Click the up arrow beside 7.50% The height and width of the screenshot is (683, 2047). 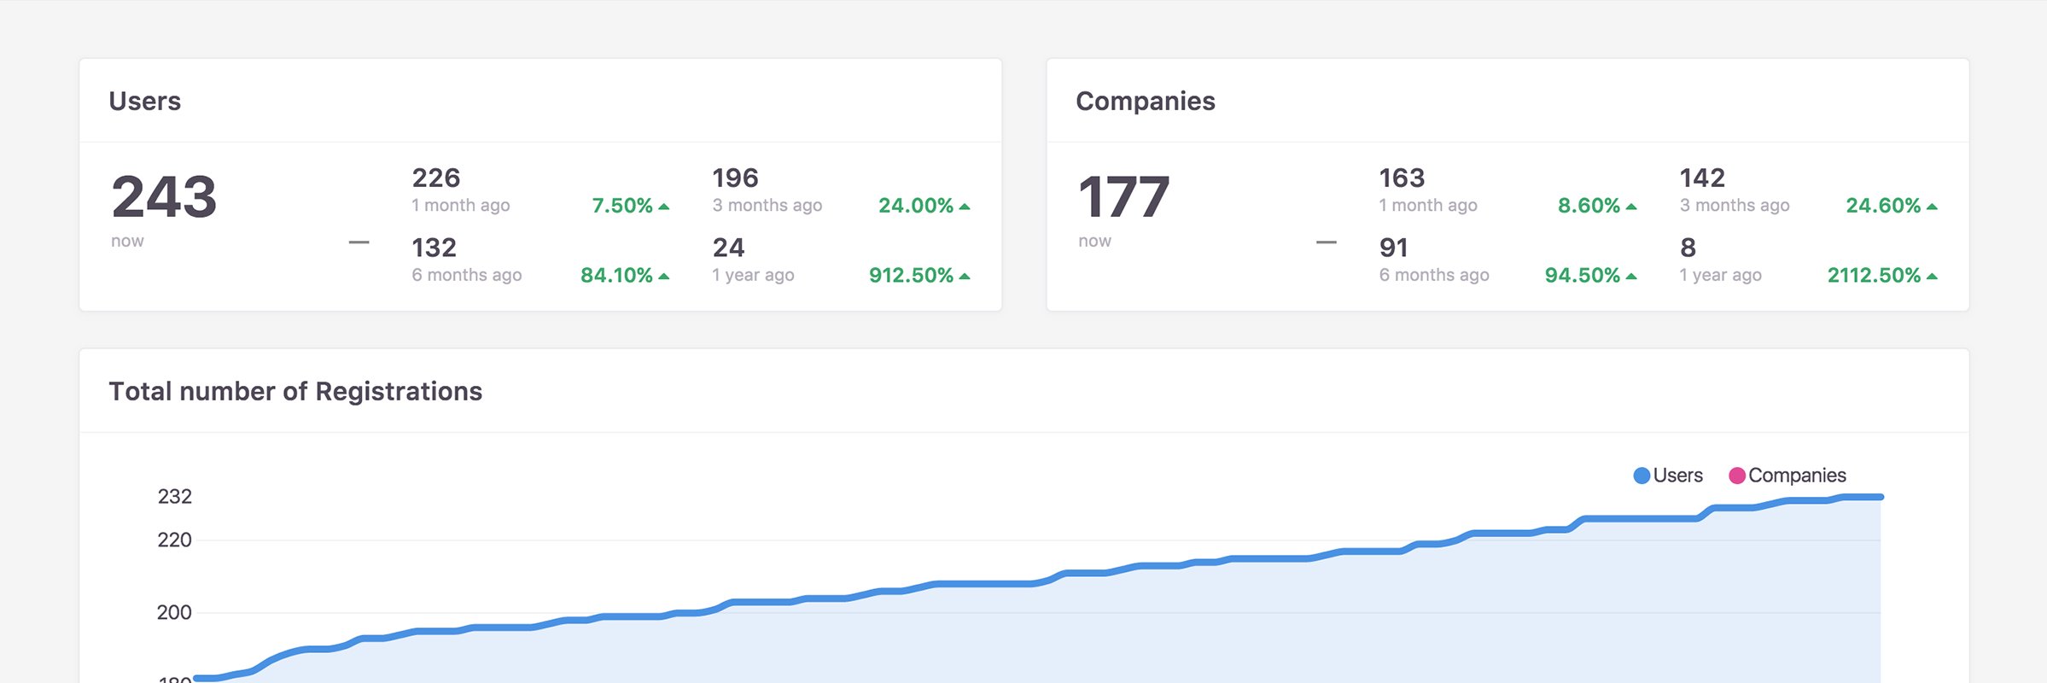click(664, 207)
